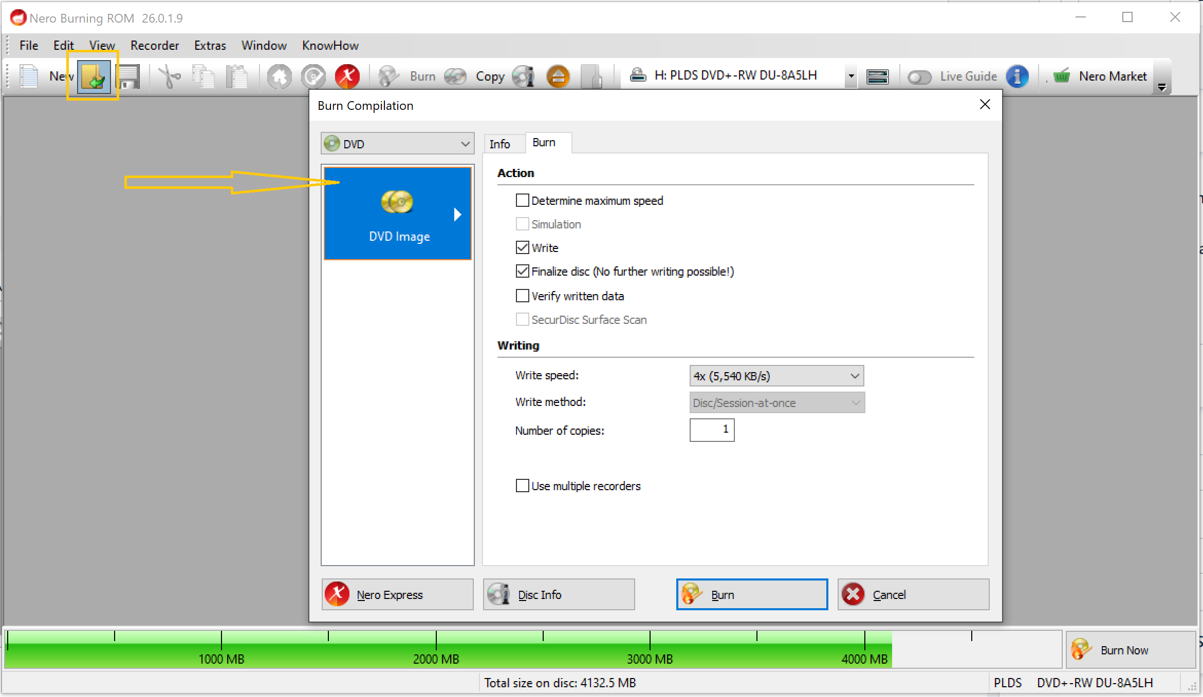This screenshot has width=1203, height=697.
Task: Open the File menu
Action: point(29,45)
